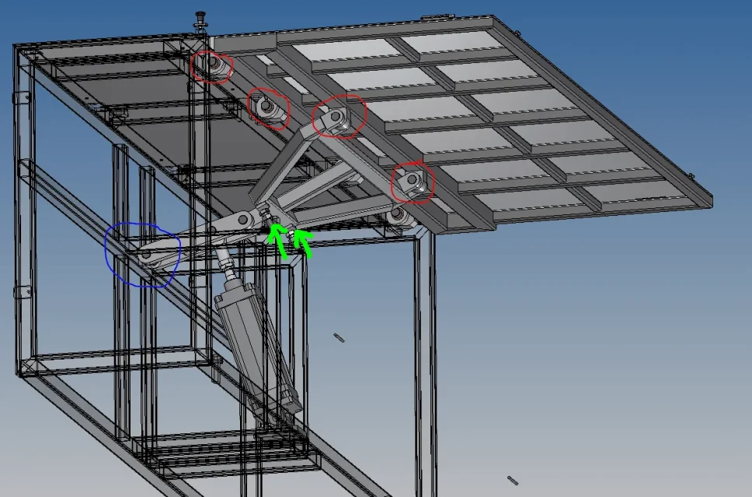Click the right vertical frame post
Screen dimensions: 752x497
(x=425, y=364)
